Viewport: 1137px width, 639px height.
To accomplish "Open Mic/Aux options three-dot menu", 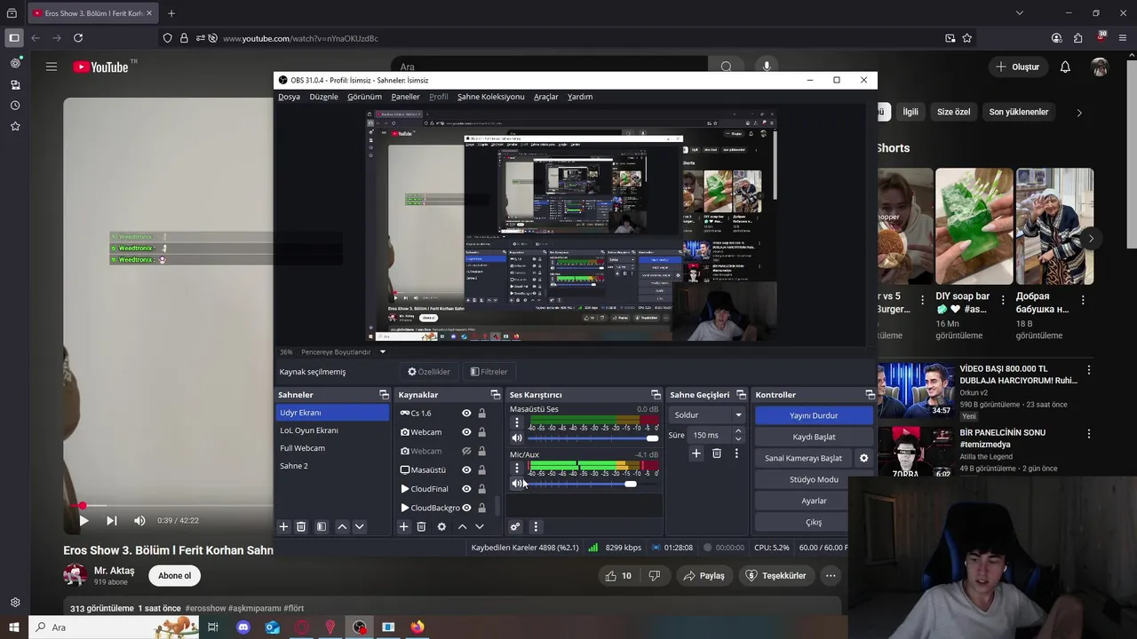I will (x=517, y=468).
